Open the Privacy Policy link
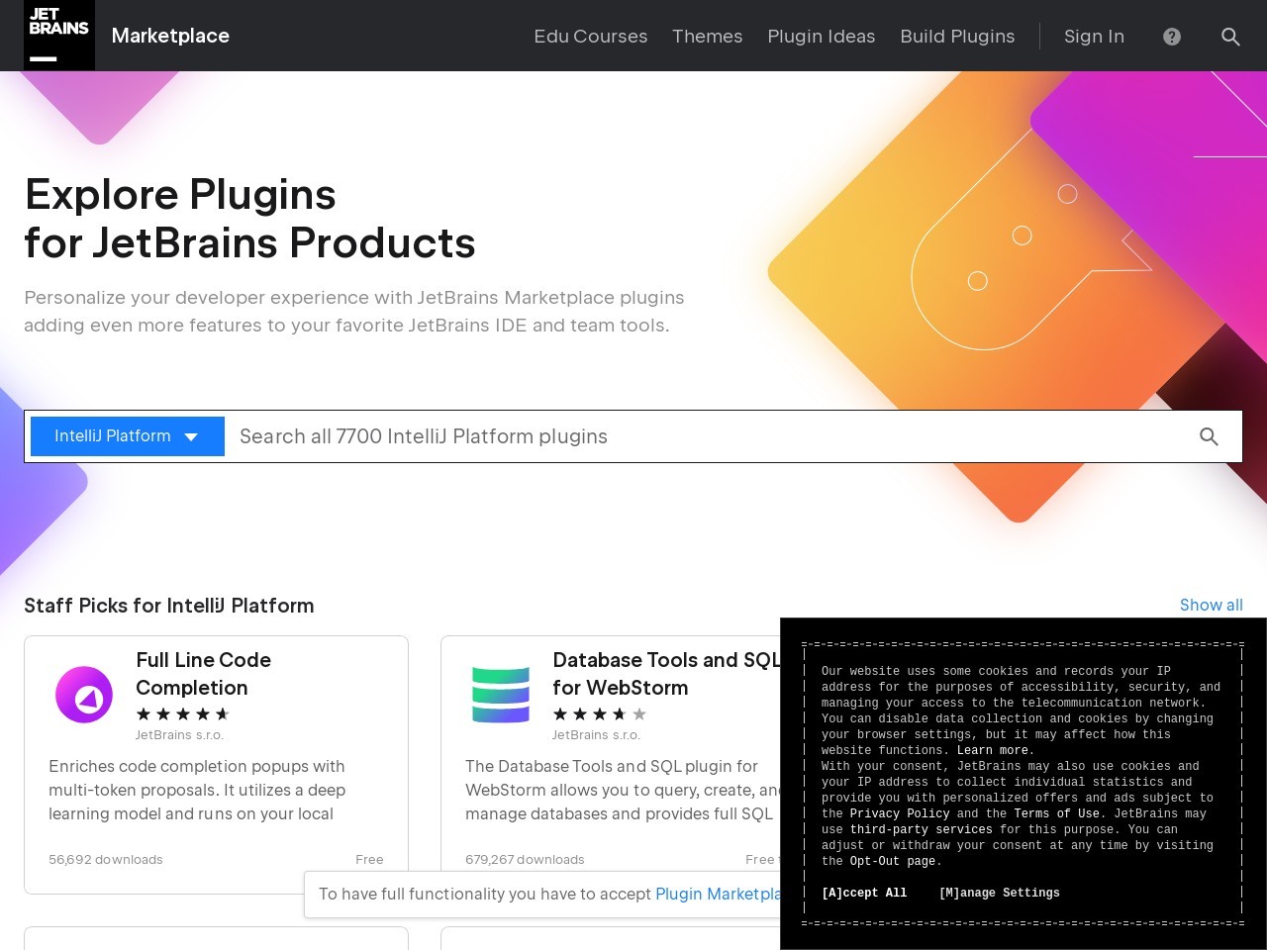This screenshot has height=950, width=1267. point(900,813)
